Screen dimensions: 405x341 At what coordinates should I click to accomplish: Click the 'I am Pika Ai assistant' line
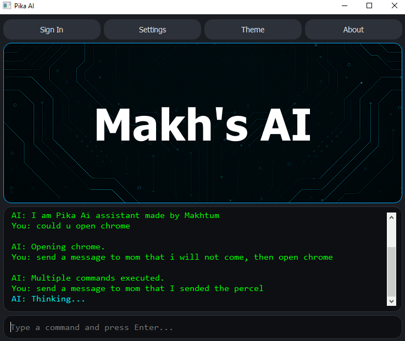[x=115, y=215]
